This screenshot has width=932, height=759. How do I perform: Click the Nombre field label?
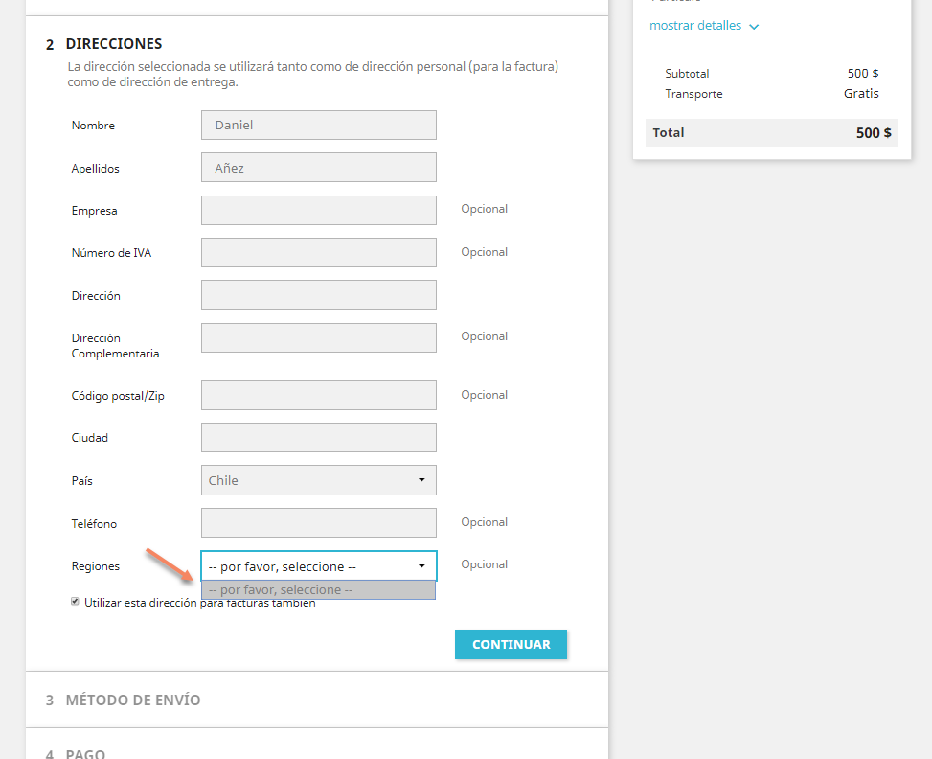click(x=93, y=126)
